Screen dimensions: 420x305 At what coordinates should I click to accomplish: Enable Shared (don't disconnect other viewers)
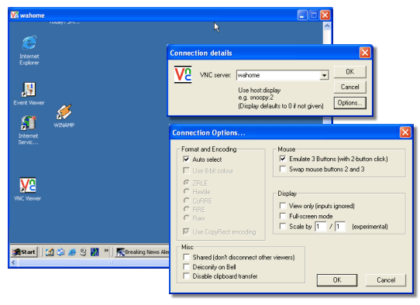click(x=186, y=257)
